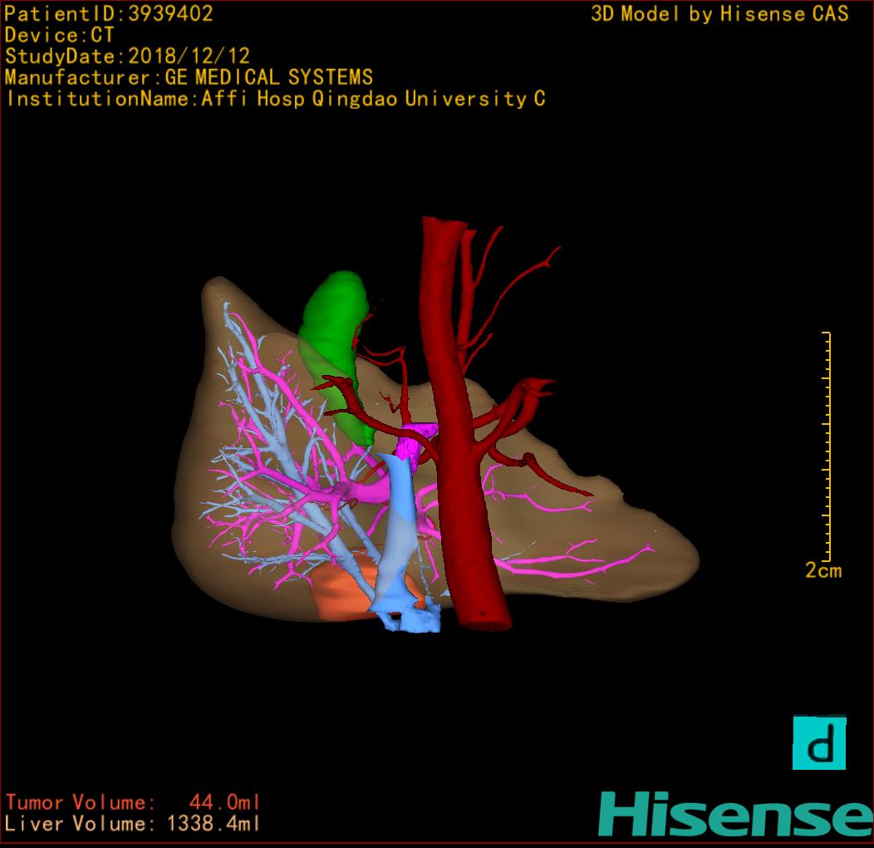
Task: Click the "3D Model by Hisense CAS" title
Action: coord(719,13)
